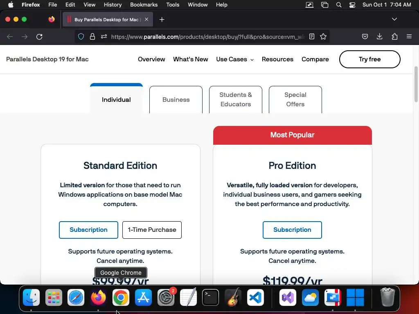The width and height of the screenshot is (419, 314).
Task: Open the History menu
Action: coord(113,5)
